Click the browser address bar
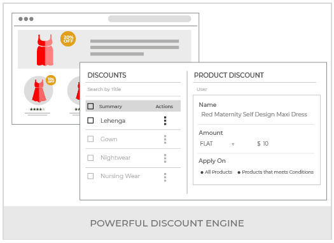The width and height of the screenshot is (334, 243). pos(150,18)
